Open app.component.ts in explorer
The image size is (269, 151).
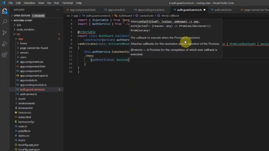pyautogui.click(x=31, y=71)
